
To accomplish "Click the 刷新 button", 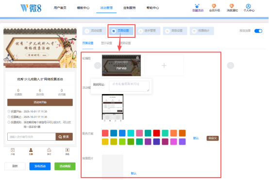I will tap(15, 166).
